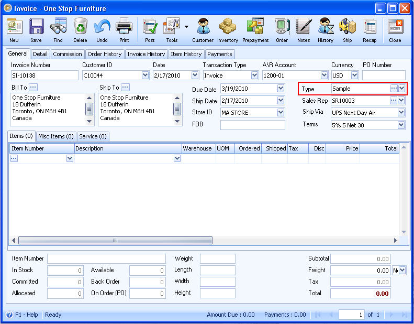414x324 pixels.
Task: Expand the Ship Via dropdown
Action: pyautogui.click(x=401, y=112)
